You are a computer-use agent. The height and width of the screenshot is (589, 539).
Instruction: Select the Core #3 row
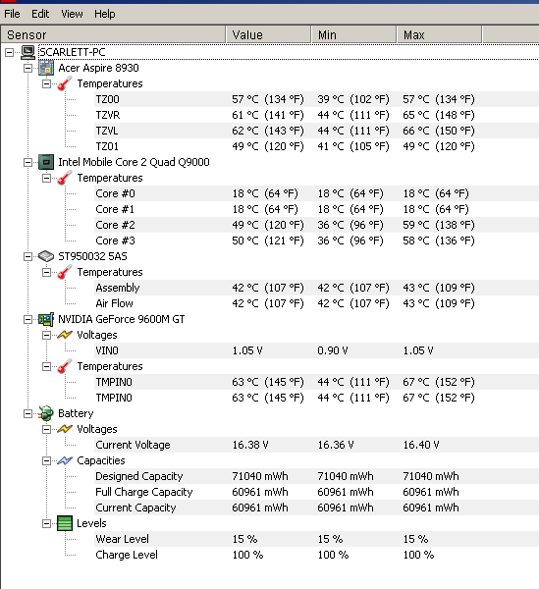pos(316,241)
